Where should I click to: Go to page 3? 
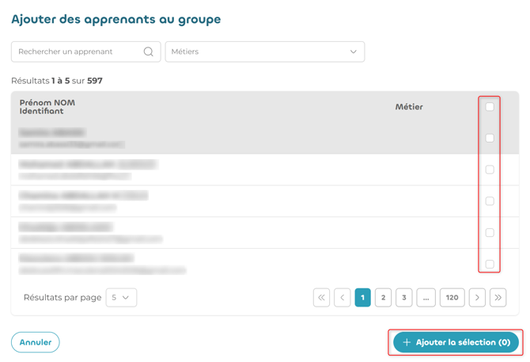coord(404,297)
